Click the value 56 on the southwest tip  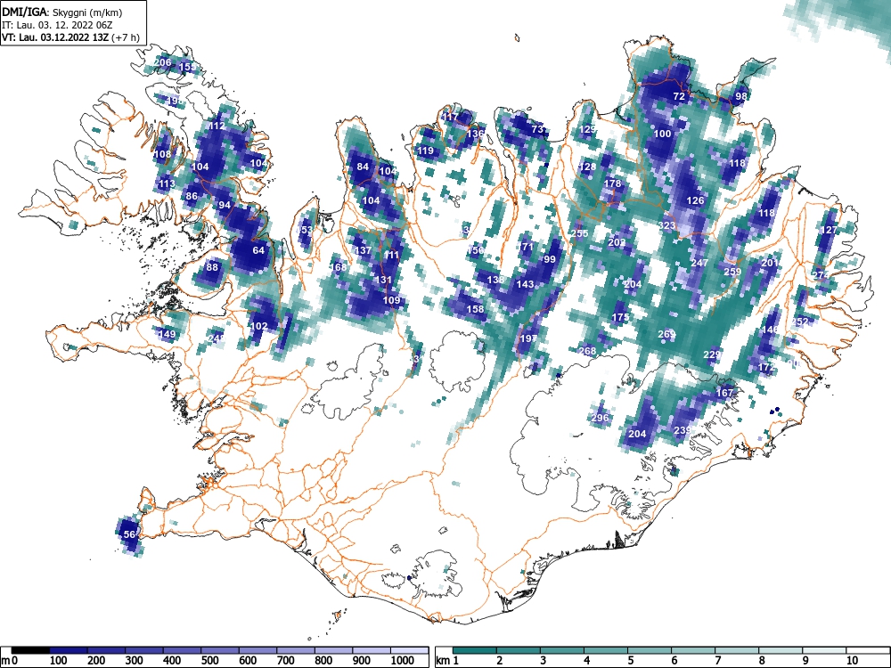coord(129,534)
